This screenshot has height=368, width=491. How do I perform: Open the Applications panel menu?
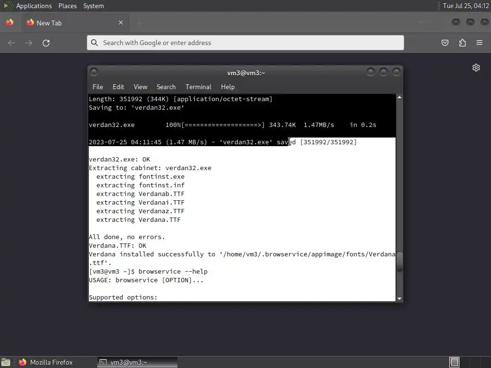[x=34, y=6]
